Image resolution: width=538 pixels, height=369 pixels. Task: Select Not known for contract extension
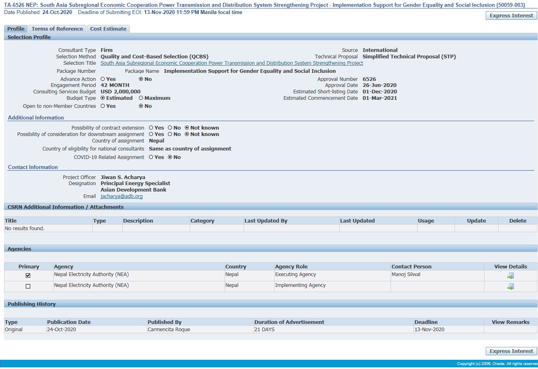187,128
